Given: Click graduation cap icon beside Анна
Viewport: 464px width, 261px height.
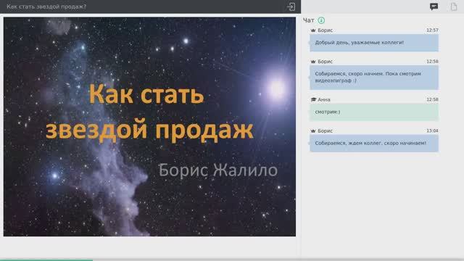Looking at the screenshot, I should click(x=313, y=100).
